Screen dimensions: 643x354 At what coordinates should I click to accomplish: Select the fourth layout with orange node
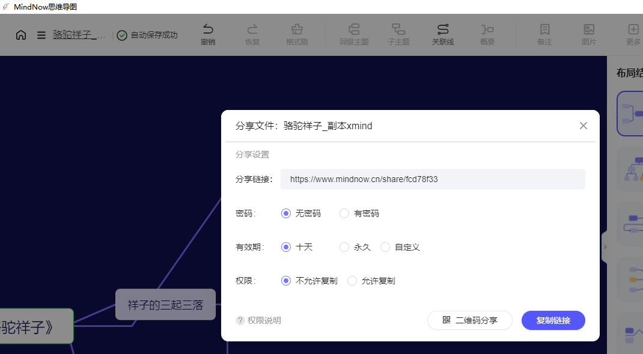(x=630, y=279)
